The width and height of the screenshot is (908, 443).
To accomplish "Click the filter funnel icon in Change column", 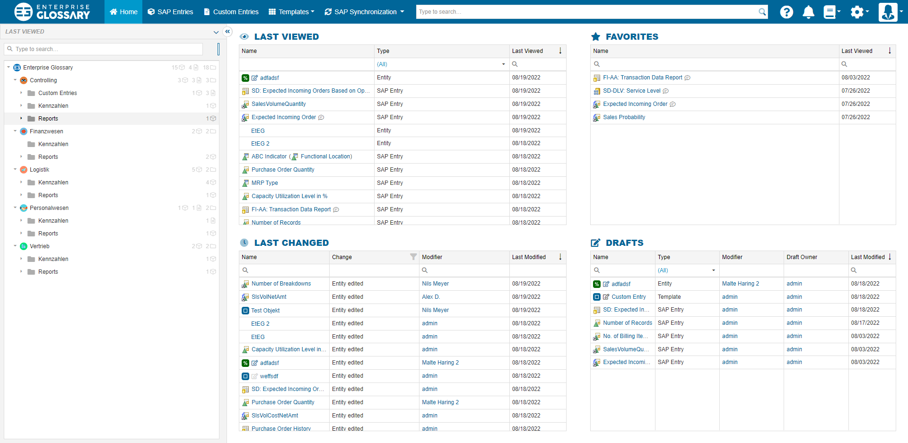I will click(413, 257).
